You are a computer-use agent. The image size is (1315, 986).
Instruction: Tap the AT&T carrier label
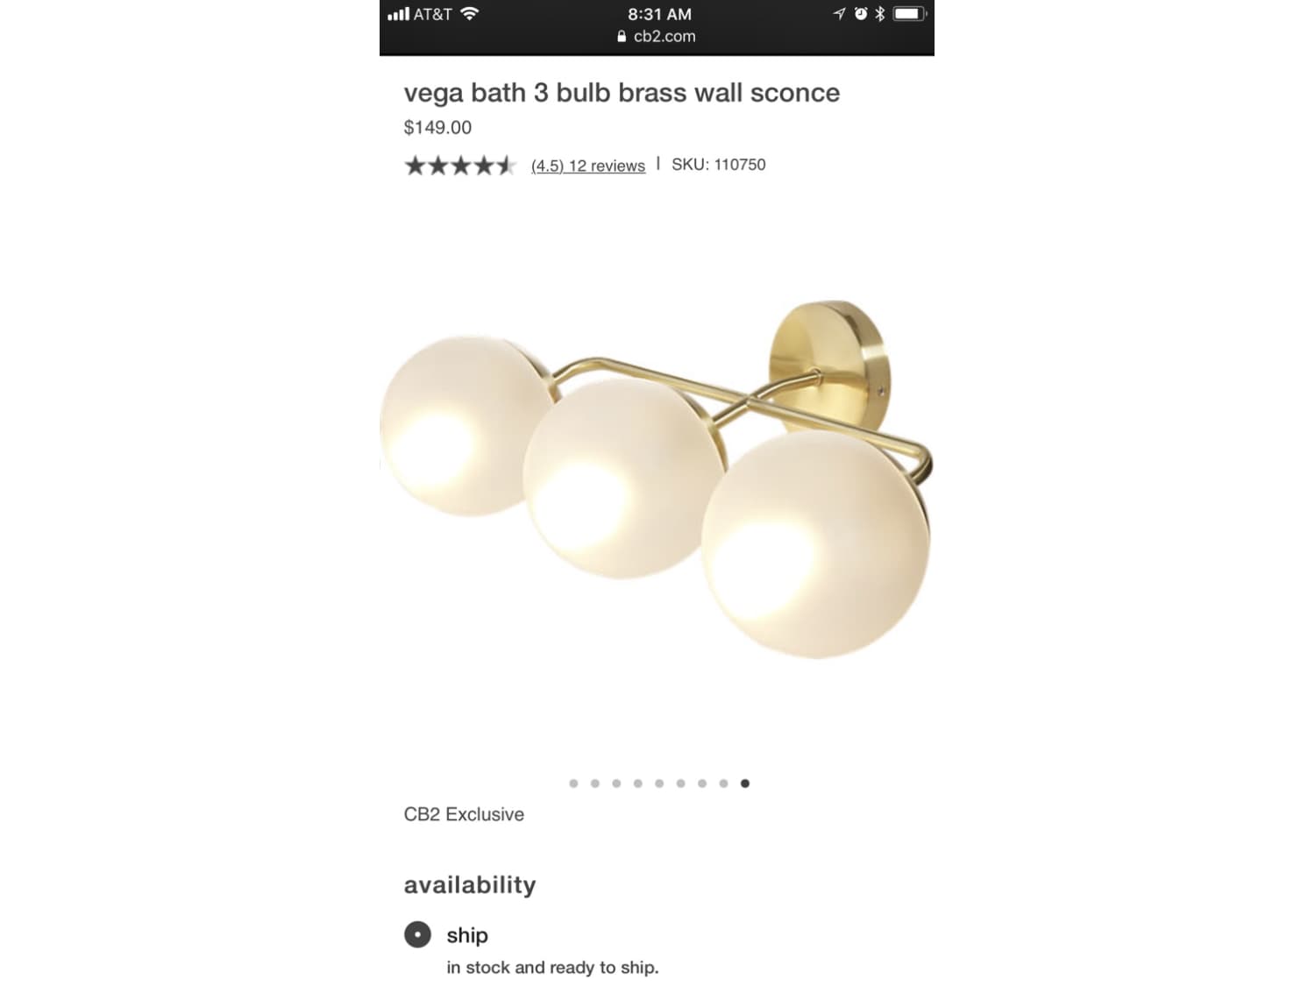click(433, 14)
